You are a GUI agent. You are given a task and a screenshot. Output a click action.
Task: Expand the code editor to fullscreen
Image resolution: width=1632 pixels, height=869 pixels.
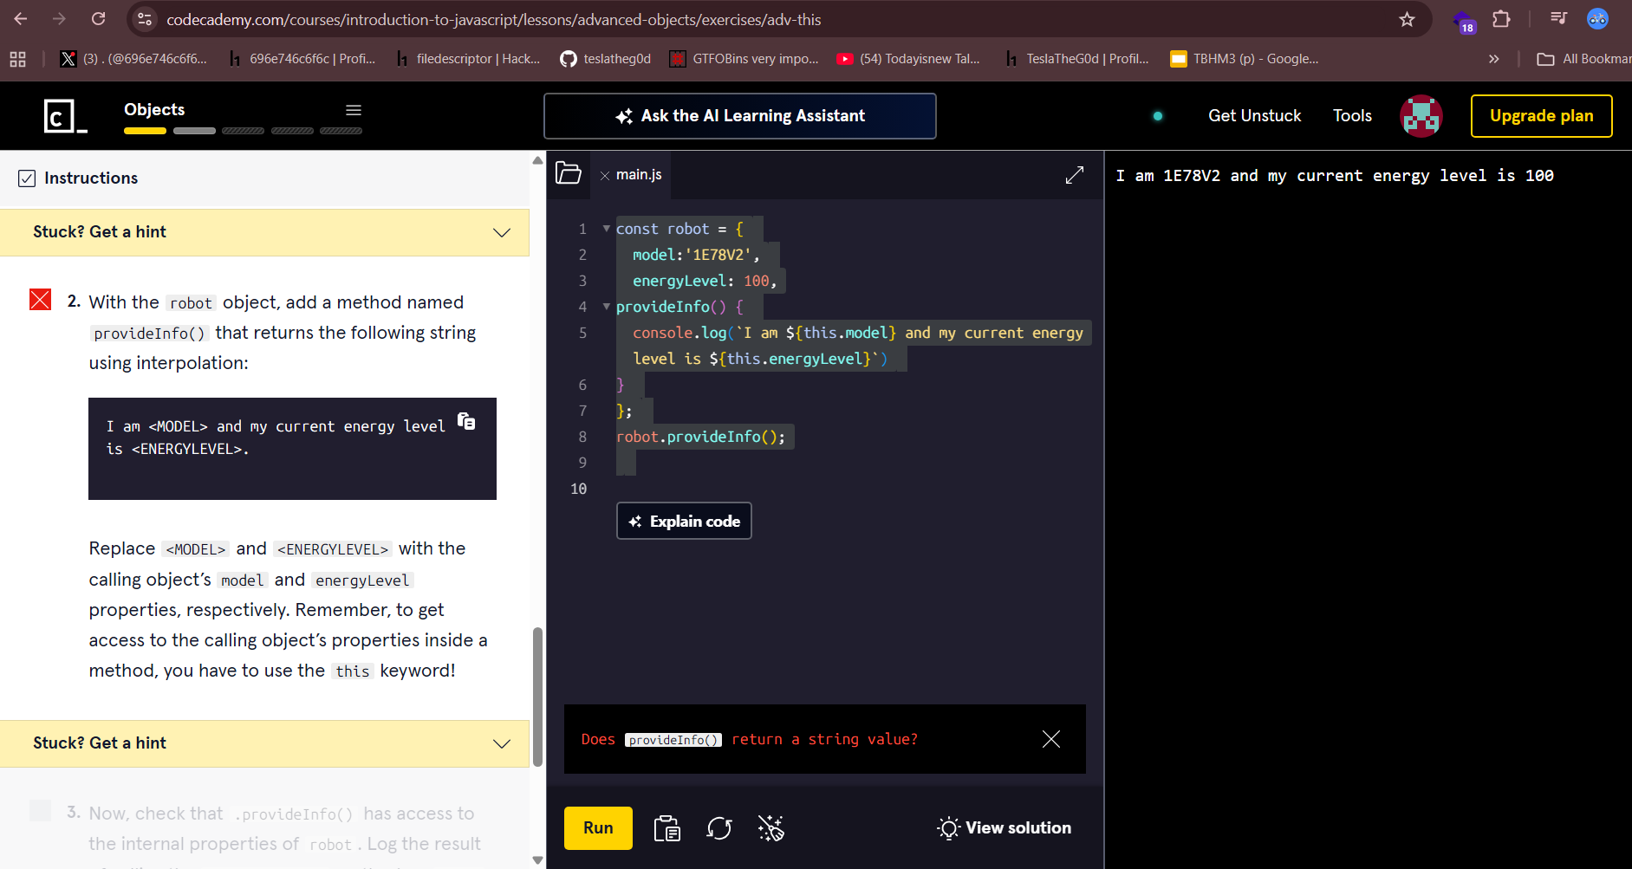coord(1074,175)
